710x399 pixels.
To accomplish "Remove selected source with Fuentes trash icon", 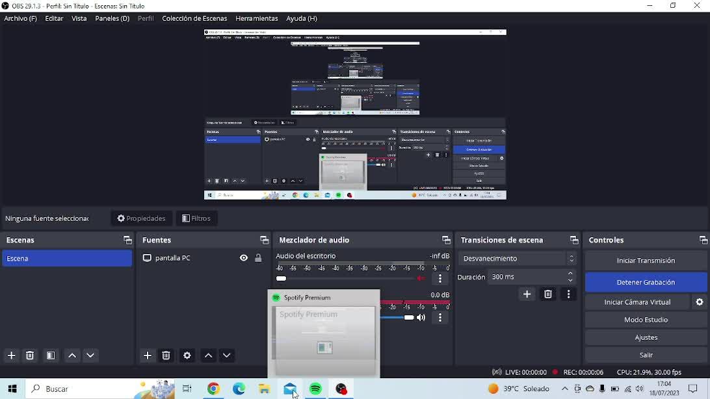I will [x=166, y=355].
